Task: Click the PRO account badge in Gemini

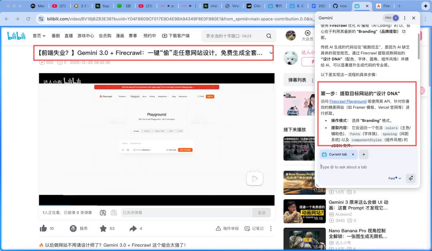Action: click(391, 18)
